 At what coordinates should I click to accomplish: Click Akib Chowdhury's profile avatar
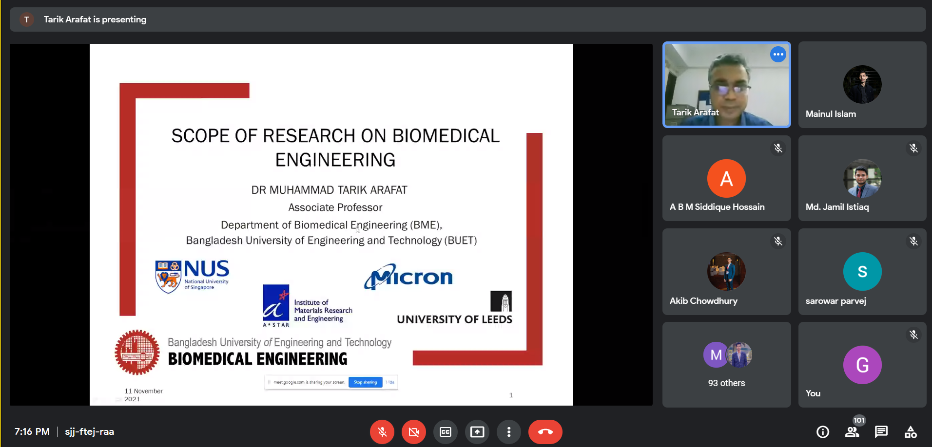coord(726,271)
